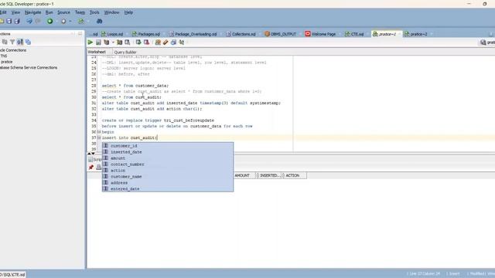The image size is (495, 278).
Task: Click the highlighted Connections panel toolbar icon
Action: pyautogui.click(x=20, y=42)
